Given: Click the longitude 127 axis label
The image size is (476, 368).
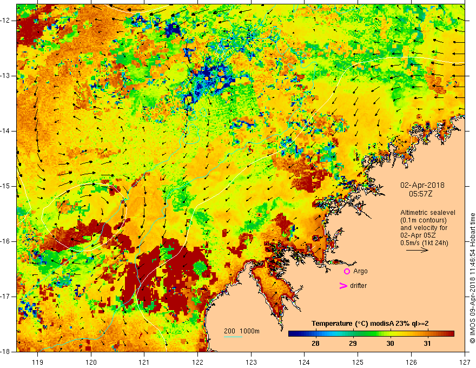Looking at the screenshot, I should click(x=465, y=362).
